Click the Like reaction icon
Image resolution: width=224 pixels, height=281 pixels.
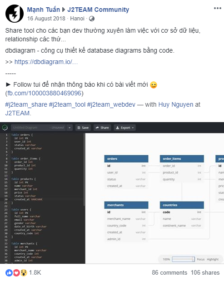(x=9, y=273)
